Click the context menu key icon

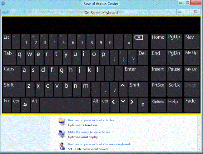pyautogui.click(x=143, y=105)
